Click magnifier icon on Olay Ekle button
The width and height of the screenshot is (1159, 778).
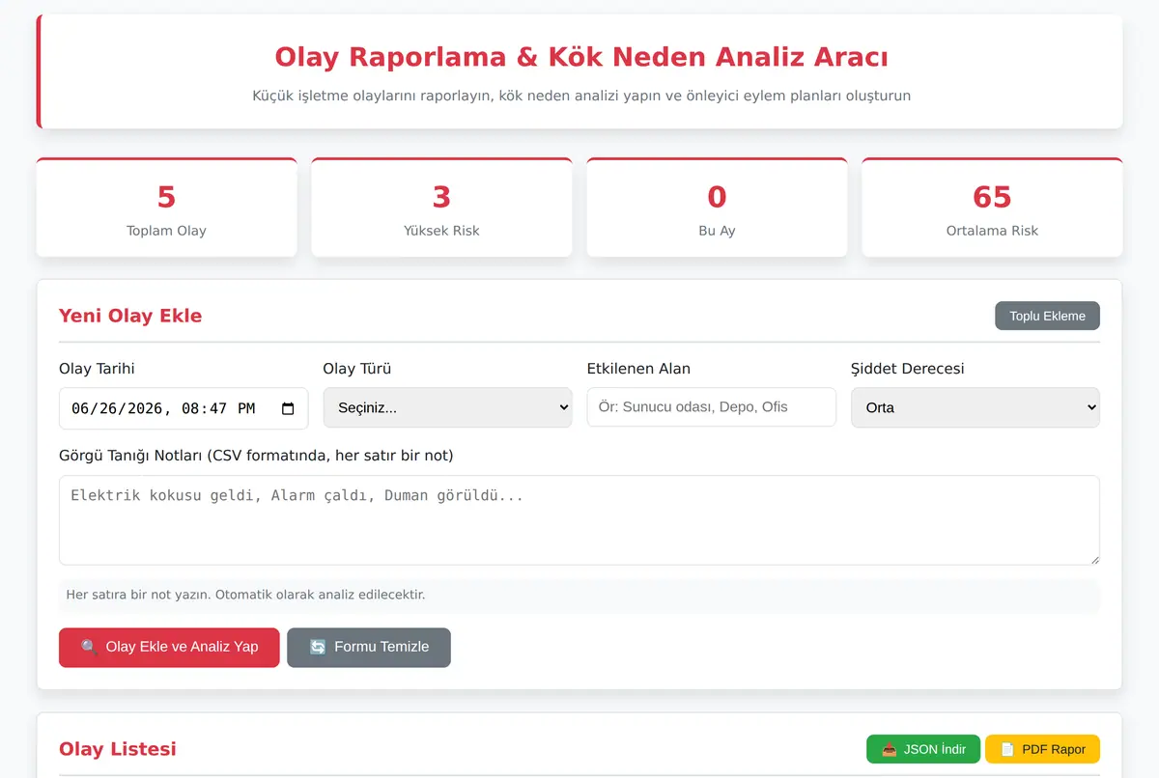[x=89, y=647]
